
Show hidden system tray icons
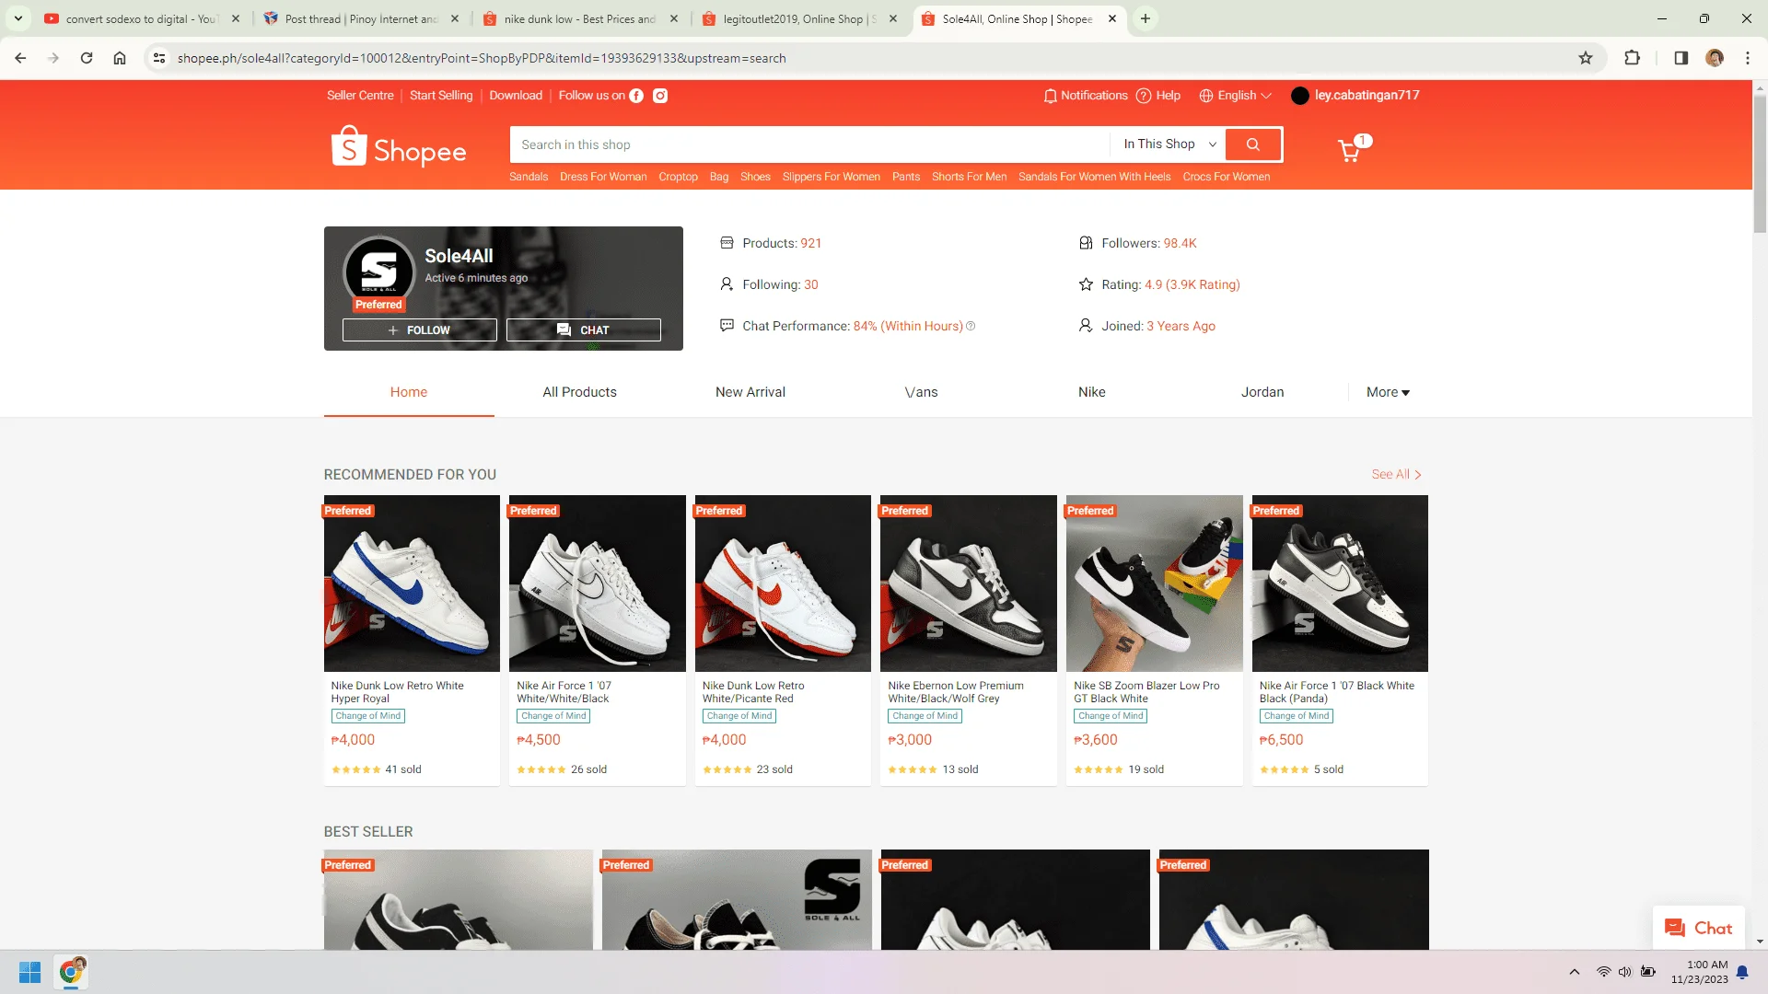pos(1575,972)
